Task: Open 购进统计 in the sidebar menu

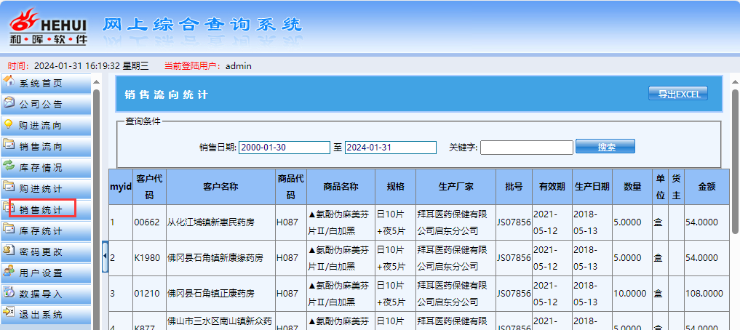Action: click(41, 189)
